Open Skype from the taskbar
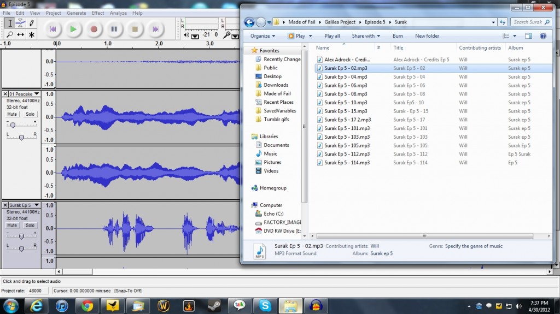 click(x=265, y=306)
